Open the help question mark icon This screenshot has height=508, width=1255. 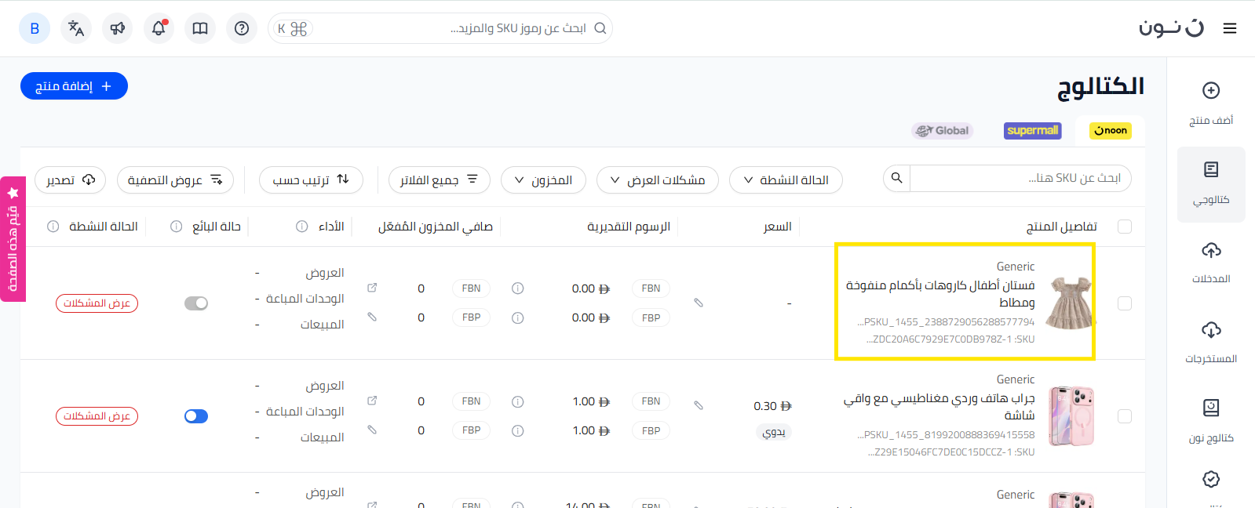coord(242,28)
